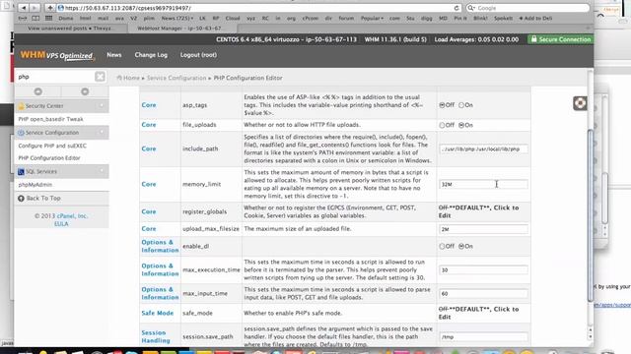The width and height of the screenshot is (631, 354).
Task: Open News in WHM header
Action: click(114, 55)
